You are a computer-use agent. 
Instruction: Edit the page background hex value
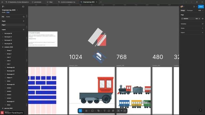[186, 19]
